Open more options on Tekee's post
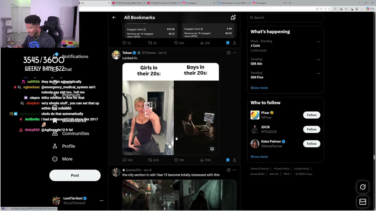 pos(234,53)
